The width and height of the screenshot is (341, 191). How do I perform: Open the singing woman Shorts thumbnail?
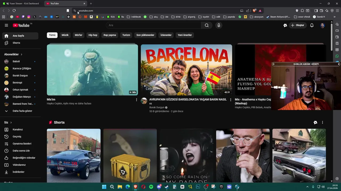[x=186, y=156]
